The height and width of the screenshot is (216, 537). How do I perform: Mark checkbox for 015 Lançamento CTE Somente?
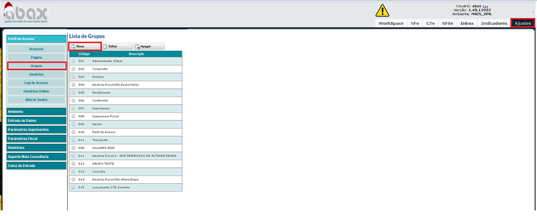(x=73, y=187)
